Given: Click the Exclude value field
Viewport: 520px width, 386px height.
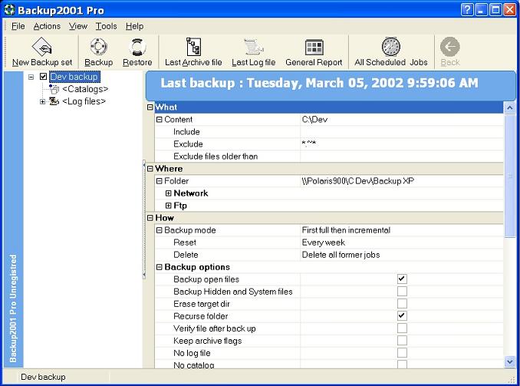Looking at the screenshot, I should 402,144.
